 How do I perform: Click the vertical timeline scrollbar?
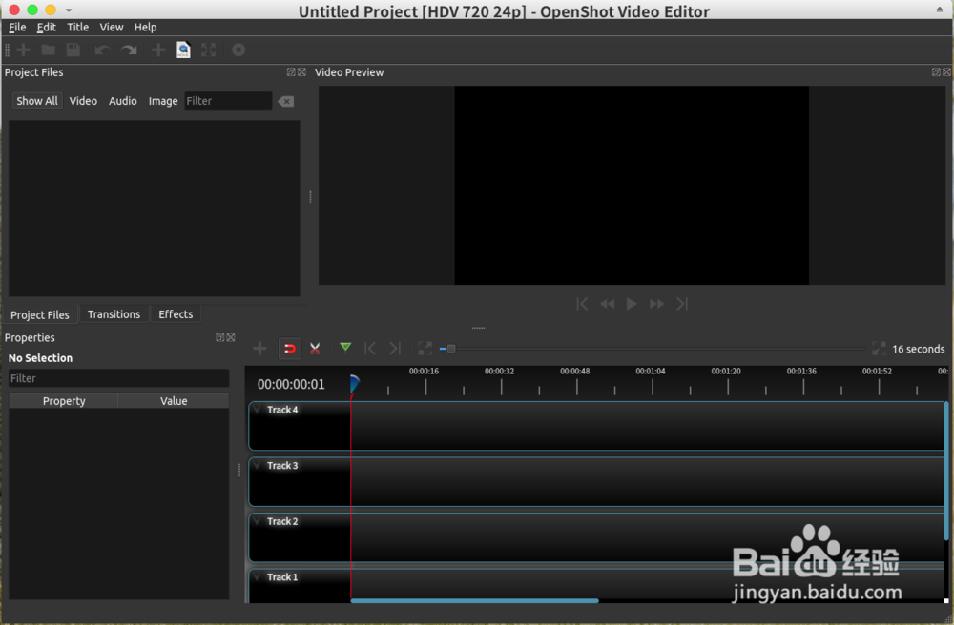click(x=946, y=471)
